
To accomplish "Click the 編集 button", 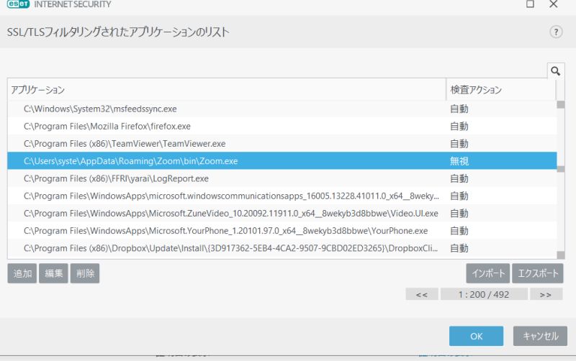I will [53, 273].
